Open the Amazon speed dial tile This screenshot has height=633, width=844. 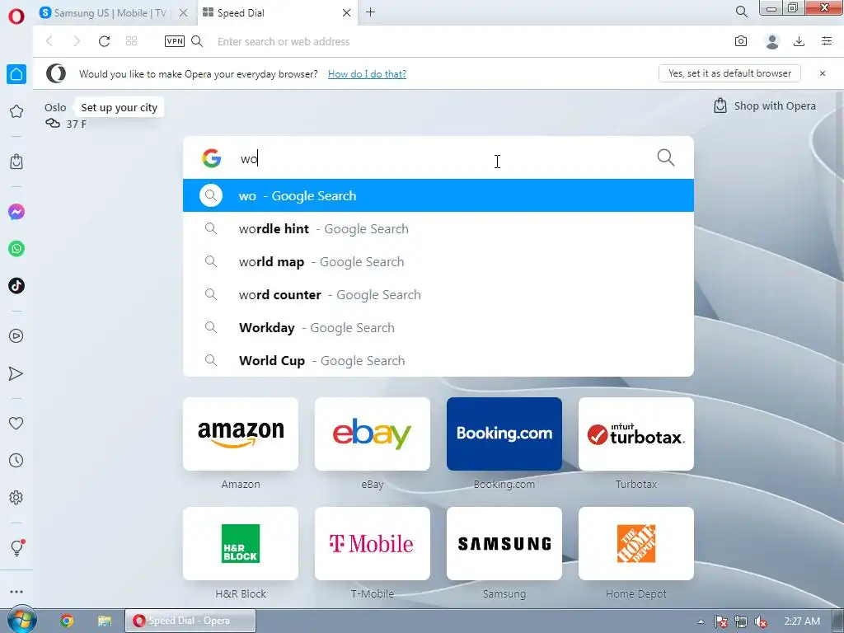tap(241, 434)
